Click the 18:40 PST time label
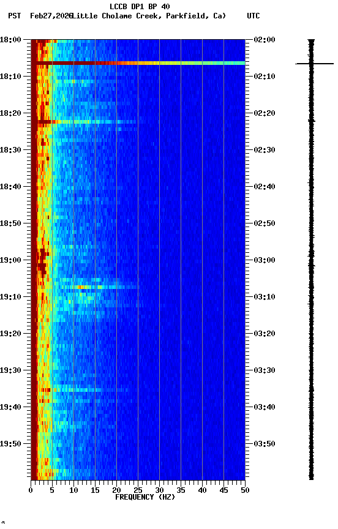 click(x=10, y=187)
